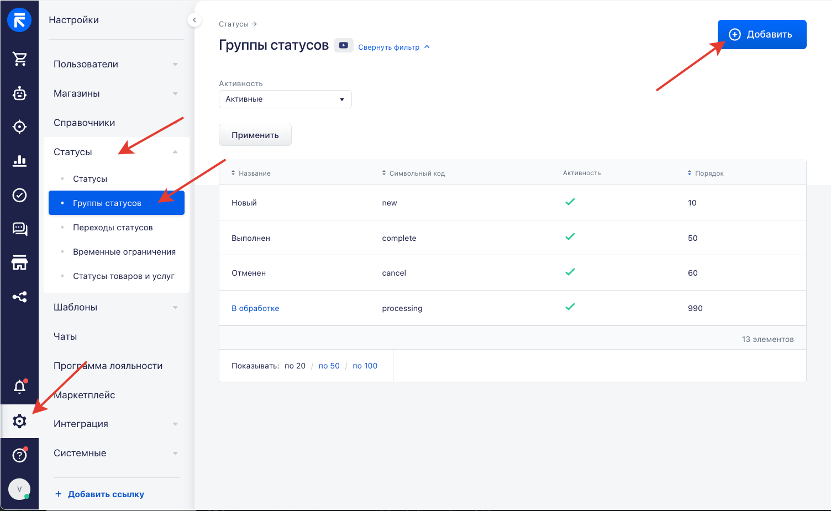The image size is (831, 511).
Task: Click the Добавить button
Action: (761, 34)
